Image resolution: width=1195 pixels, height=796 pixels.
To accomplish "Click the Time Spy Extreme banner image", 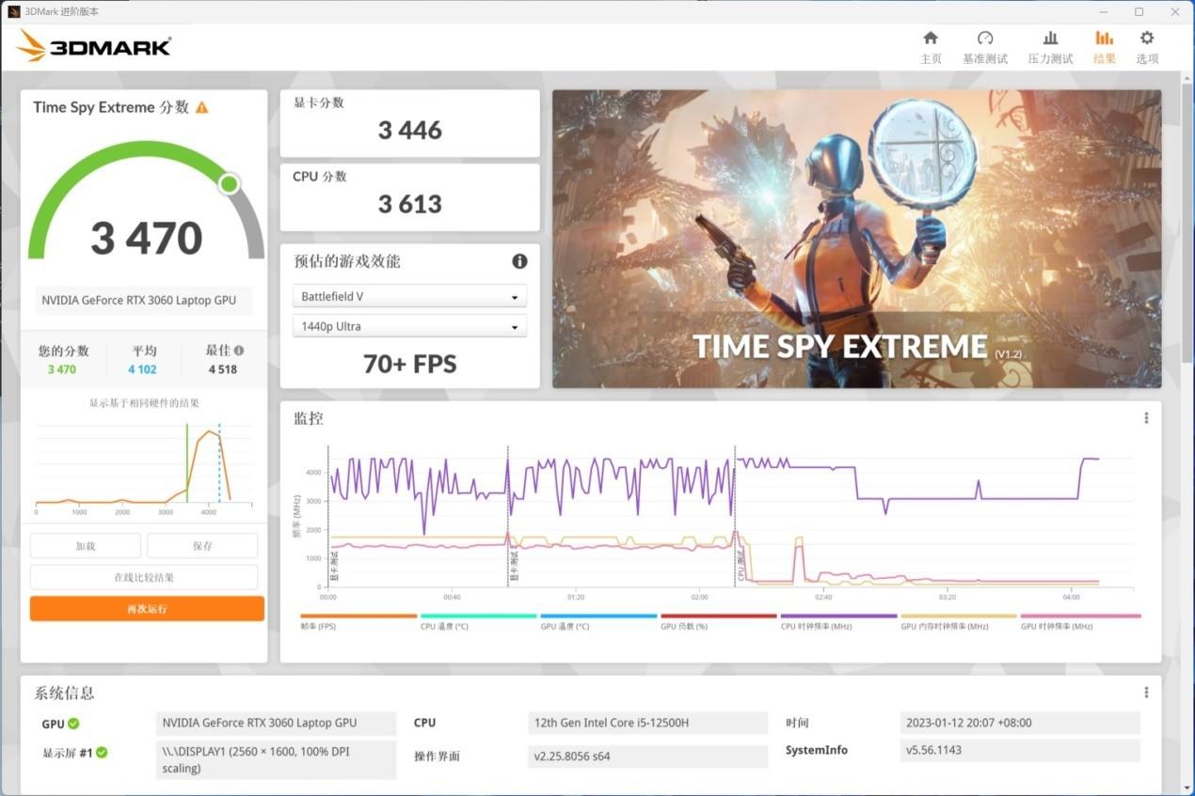I will tap(856, 239).
